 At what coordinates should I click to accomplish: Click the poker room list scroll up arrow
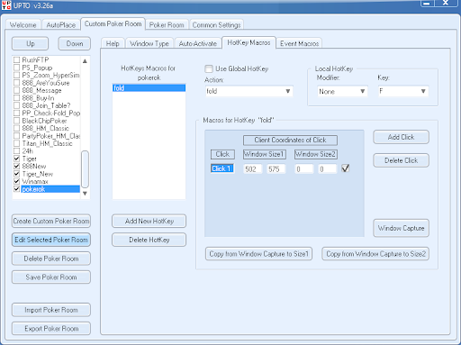pyautogui.click(x=85, y=61)
